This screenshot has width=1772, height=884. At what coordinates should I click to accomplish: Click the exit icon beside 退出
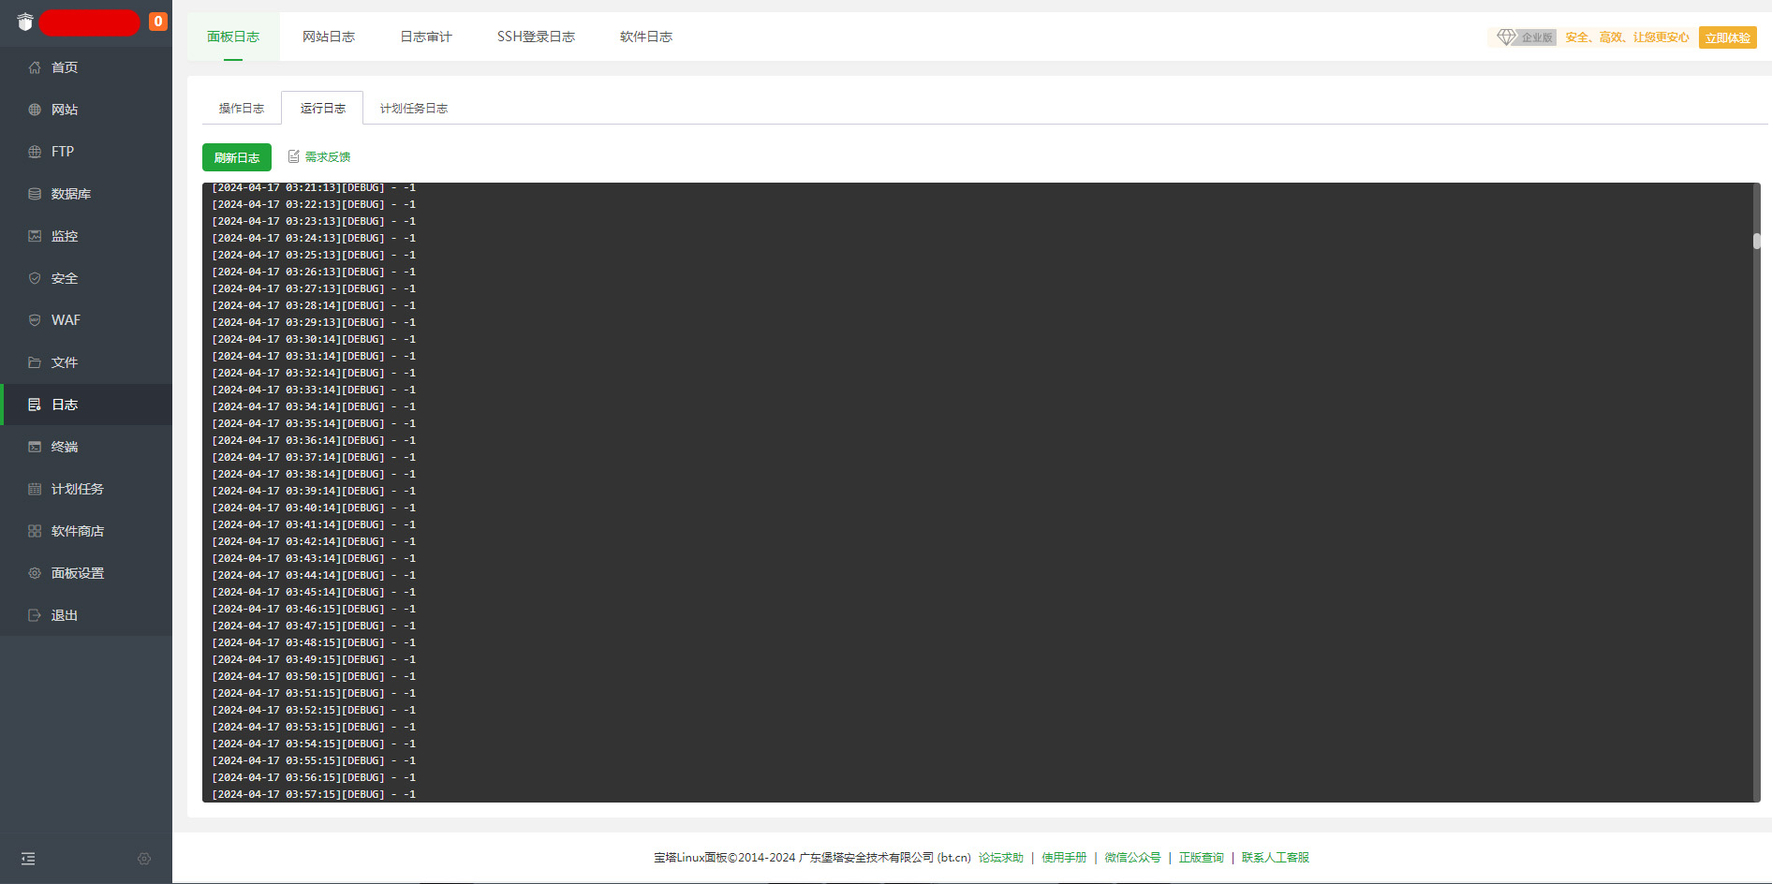pos(35,615)
